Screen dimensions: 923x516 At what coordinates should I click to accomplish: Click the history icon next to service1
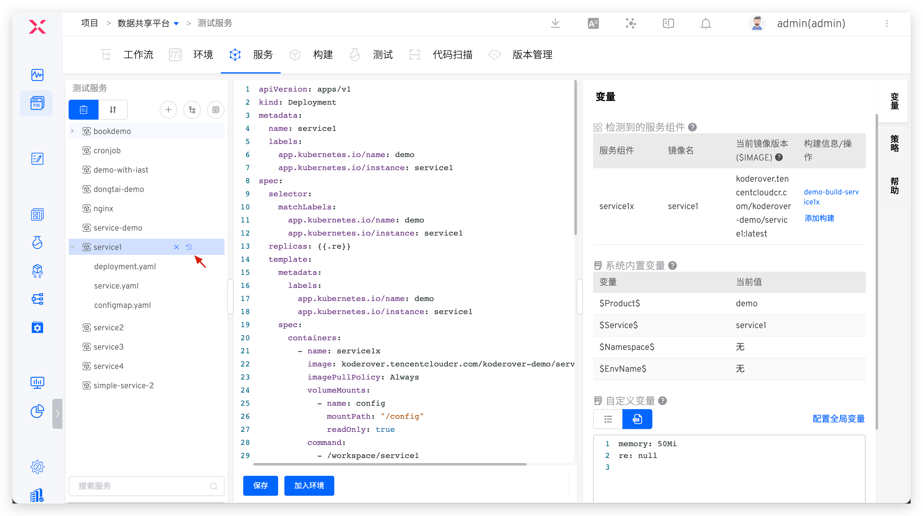tap(189, 247)
